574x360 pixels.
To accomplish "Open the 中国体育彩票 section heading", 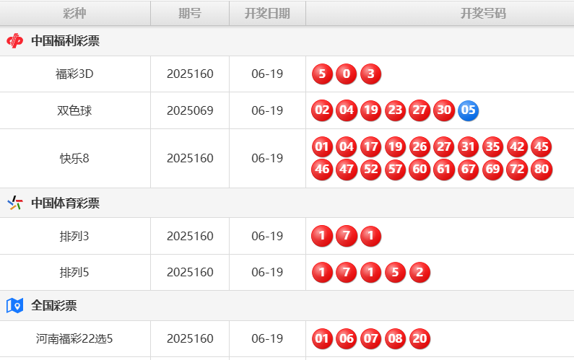I will [65, 203].
